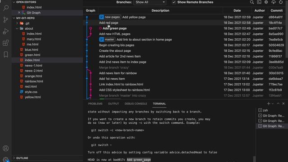Click the Author column header
Image resolution: width=288 pixels, height=162 pixels.
(259, 10)
